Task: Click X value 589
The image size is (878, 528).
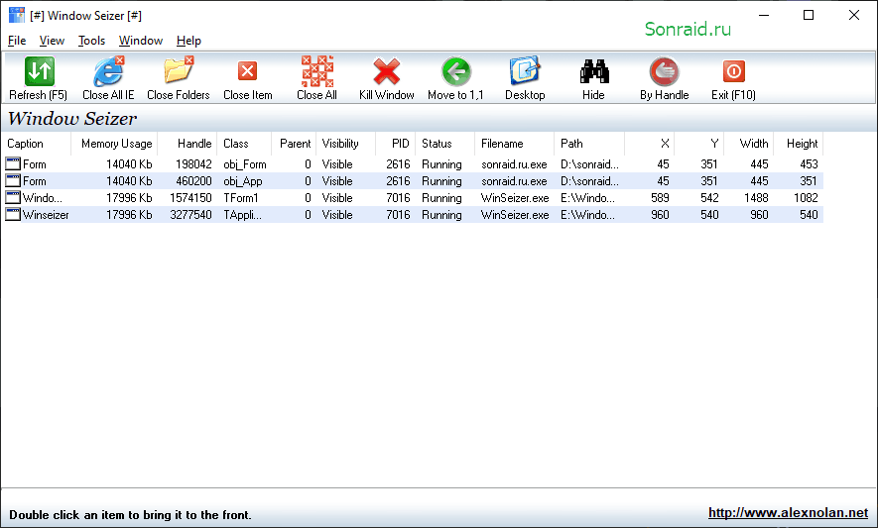Action: (x=660, y=198)
